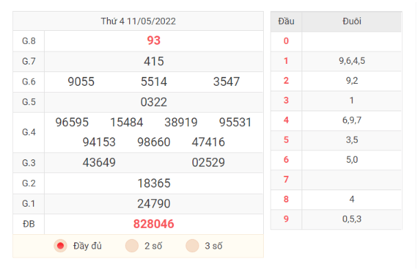Screen dimensions: 417x274
Task: Click the G.7 result 415
Action: coord(154,61)
